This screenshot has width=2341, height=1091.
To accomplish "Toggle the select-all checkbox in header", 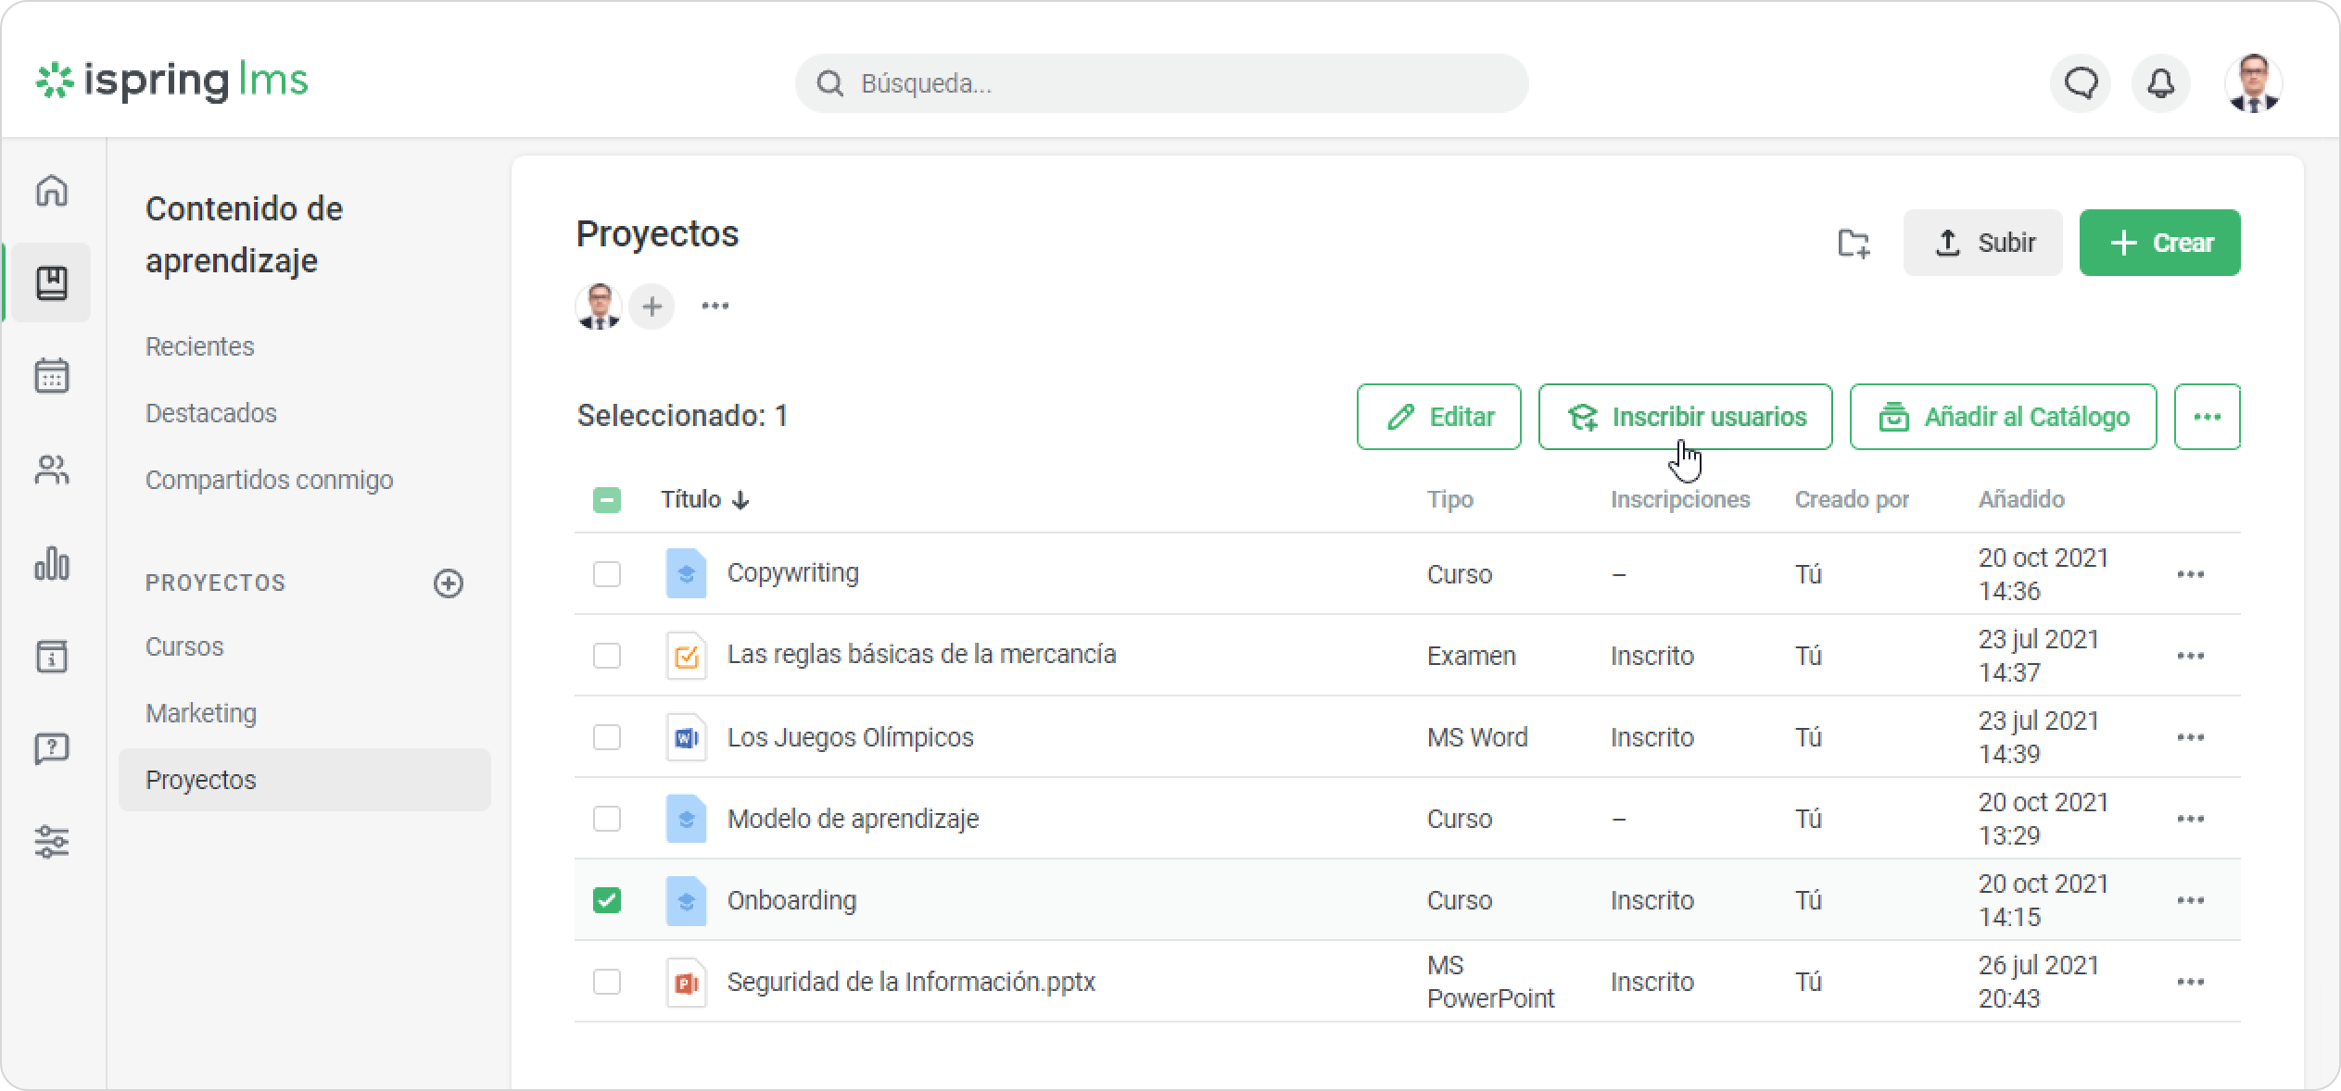I will (607, 500).
